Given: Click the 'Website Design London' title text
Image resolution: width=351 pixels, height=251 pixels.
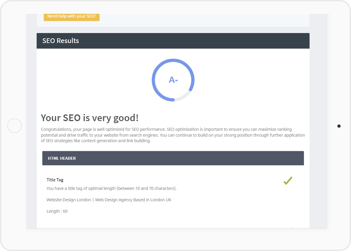Looking at the screenshot, I should pyautogui.click(x=109, y=200).
